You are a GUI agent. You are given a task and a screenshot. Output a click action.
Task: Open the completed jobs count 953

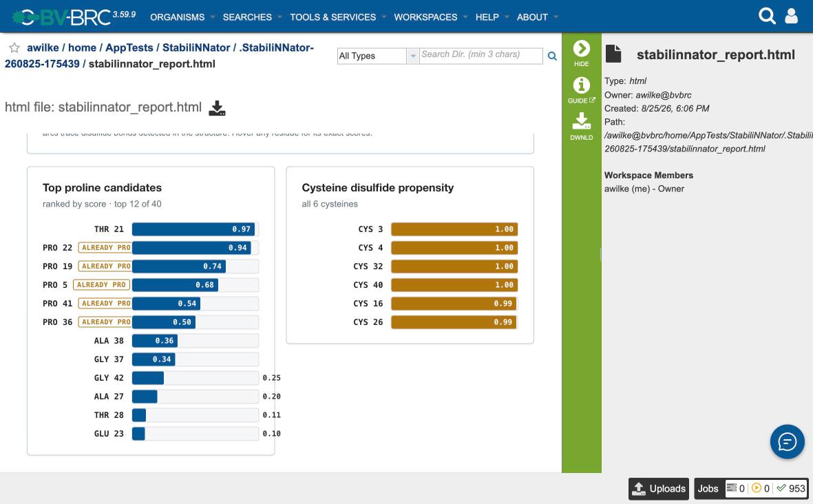coord(791,488)
